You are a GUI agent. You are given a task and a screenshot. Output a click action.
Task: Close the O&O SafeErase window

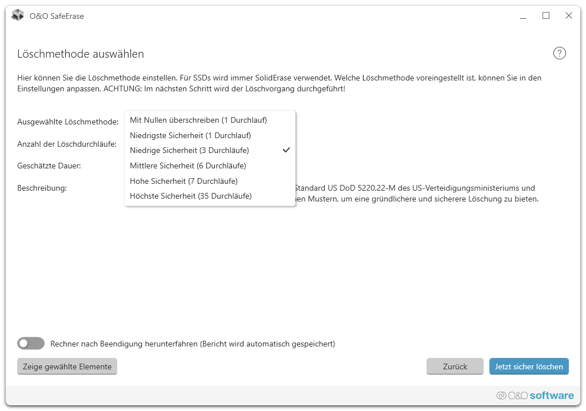pyautogui.click(x=569, y=16)
